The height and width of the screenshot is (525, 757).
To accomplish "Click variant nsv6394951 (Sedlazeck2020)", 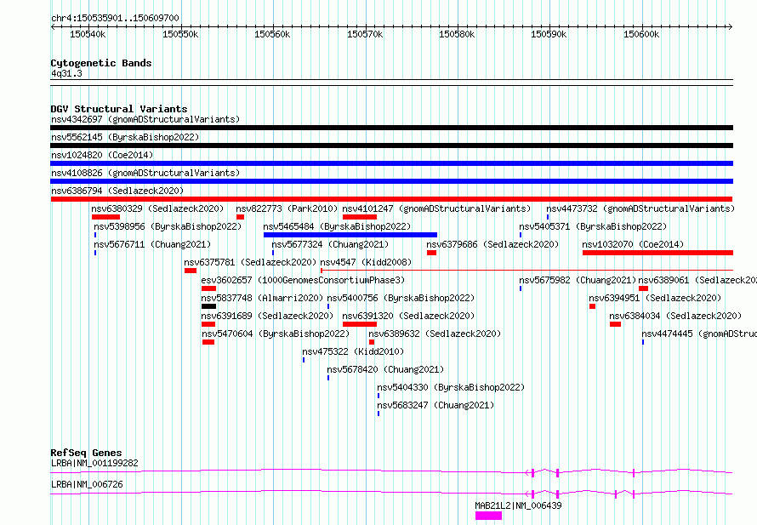I will tap(655, 298).
